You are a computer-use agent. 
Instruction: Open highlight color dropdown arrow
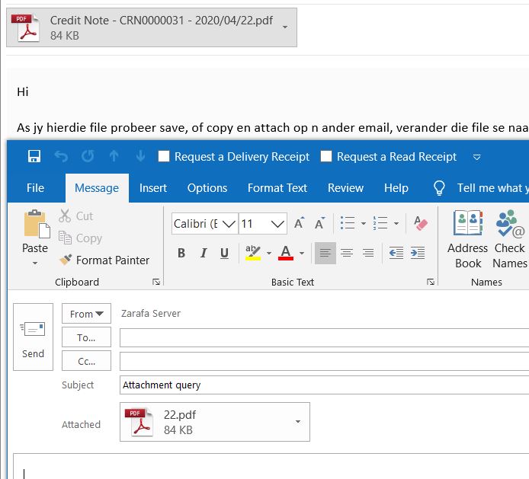coord(269,253)
